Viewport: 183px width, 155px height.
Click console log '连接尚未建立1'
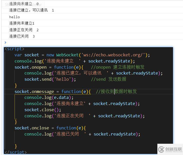[22, 23]
